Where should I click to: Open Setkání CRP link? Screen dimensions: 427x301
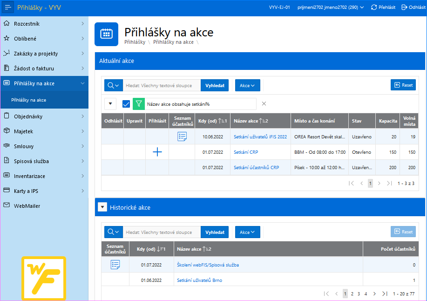click(246, 152)
